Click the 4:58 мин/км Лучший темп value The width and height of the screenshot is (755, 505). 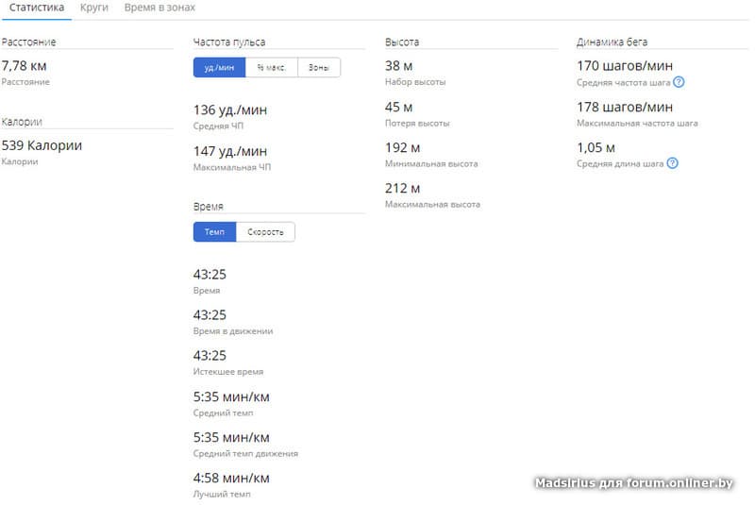pyautogui.click(x=231, y=478)
